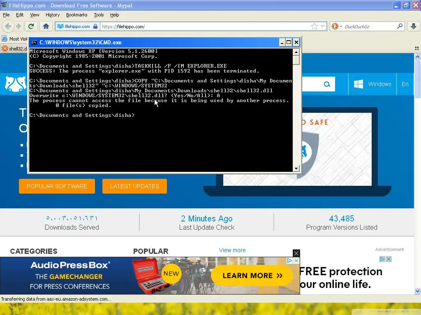The image size is (421, 315).
Task: Click page scrollbar down arrow
Action: (x=417, y=291)
